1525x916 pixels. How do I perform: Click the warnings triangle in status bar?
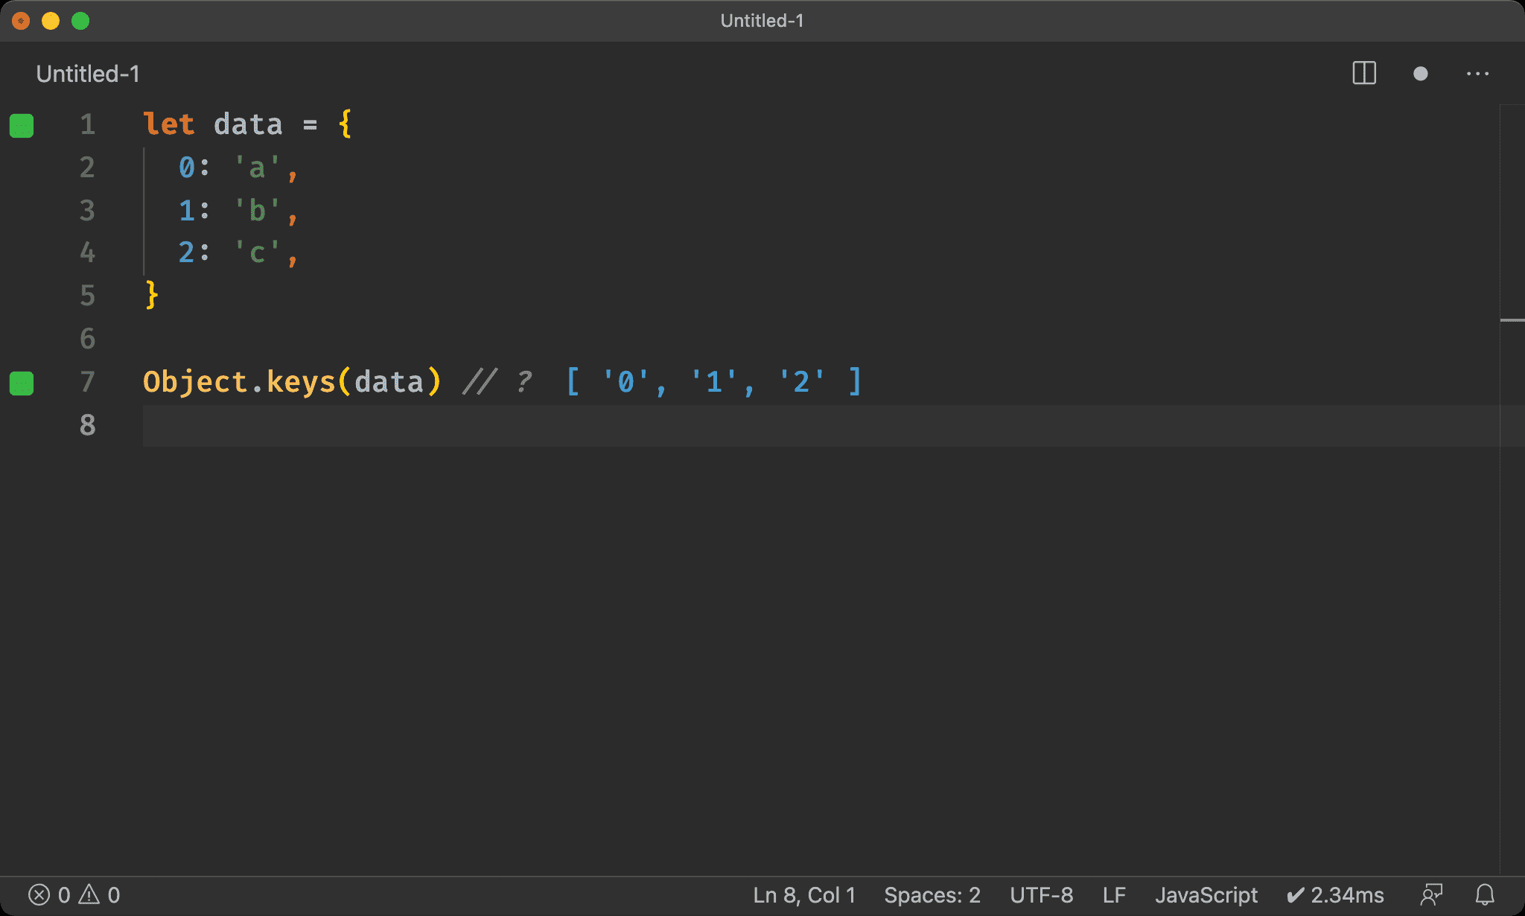tap(89, 894)
